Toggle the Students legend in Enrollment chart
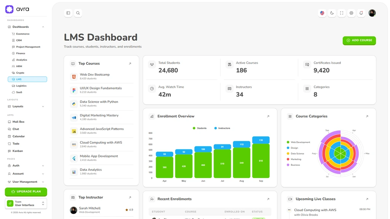Image resolution: width=390 pixels, height=219 pixels. pos(200,128)
